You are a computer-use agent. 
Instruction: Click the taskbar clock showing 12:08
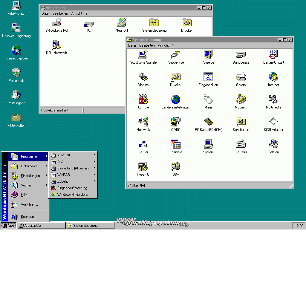click(x=299, y=226)
